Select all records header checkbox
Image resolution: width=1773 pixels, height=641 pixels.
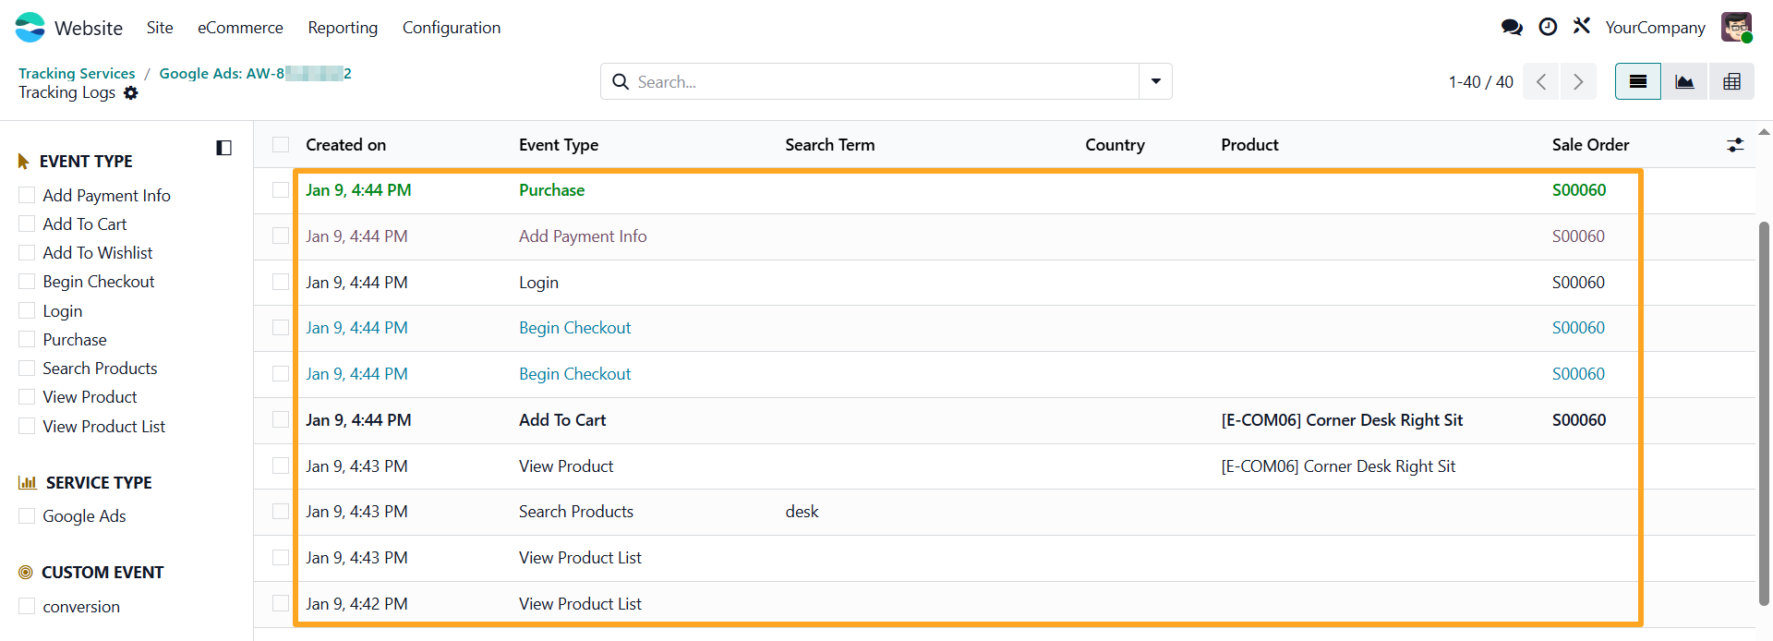(x=281, y=144)
